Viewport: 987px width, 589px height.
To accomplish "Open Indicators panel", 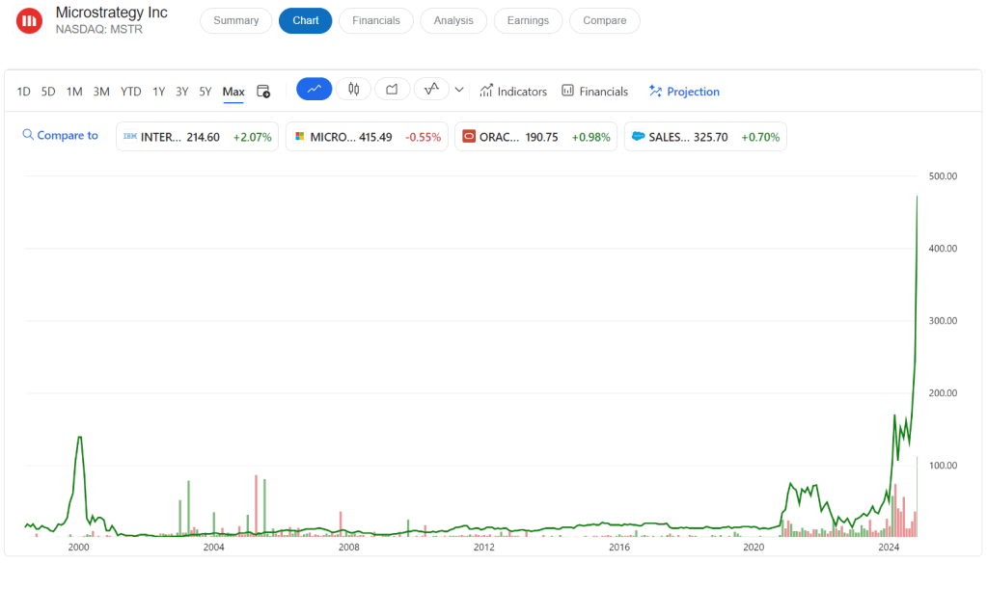I will click(513, 92).
